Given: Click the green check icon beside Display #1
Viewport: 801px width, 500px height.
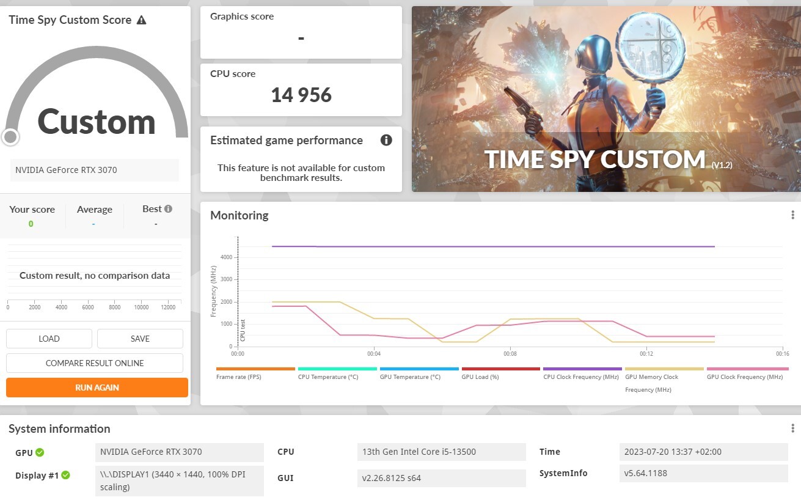Looking at the screenshot, I should click(x=65, y=475).
